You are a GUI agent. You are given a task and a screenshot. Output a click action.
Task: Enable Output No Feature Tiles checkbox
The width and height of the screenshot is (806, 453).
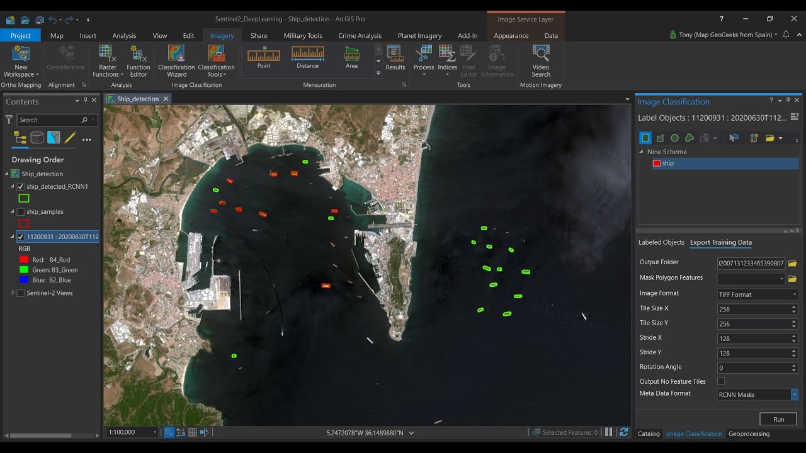click(722, 381)
